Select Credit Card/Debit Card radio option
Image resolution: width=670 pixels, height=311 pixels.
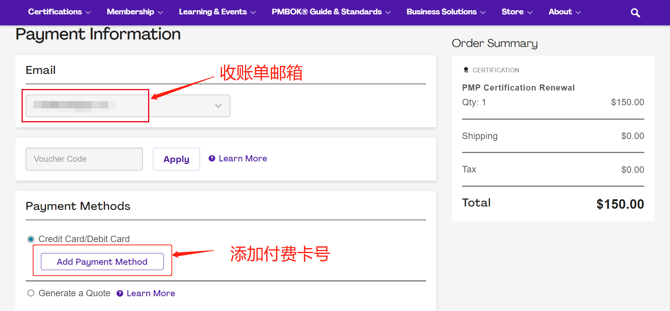tap(31, 239)
